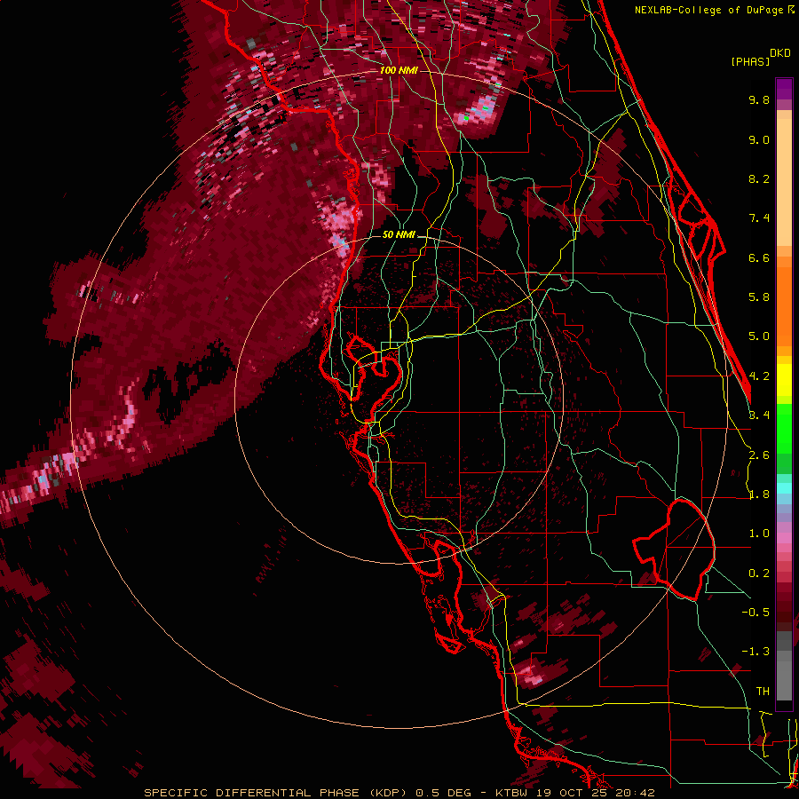
Task: Select the -0.5 scale value
Action: tap(755, 613)
